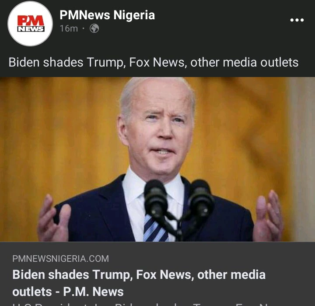Tap the separator dot beside the 16m timestamp
This screenshot has width=315, height=306.
pyautogui.click(x=83, y=28)
